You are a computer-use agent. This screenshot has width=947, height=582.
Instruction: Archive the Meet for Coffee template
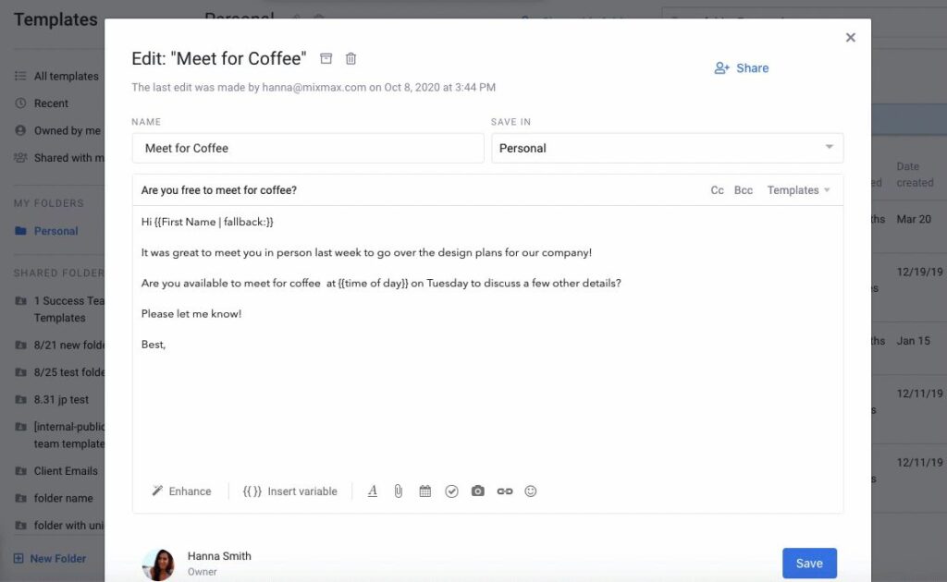326,58
